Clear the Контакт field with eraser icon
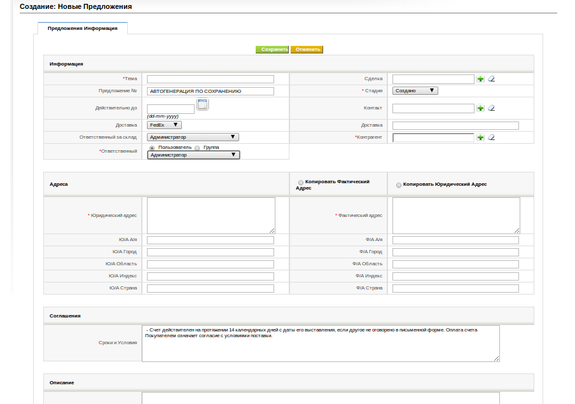Image resolution: width=575 pixels, height=404 pixels. tap(492, 108)
